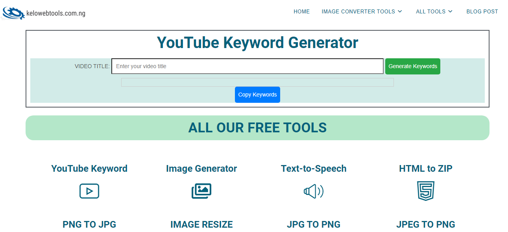Open the JPG TO PNG converter
508x232 pixels.
pos(314,225)
